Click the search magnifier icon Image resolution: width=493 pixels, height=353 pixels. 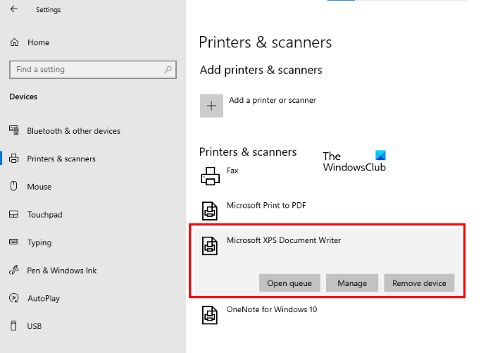pos(168,70)
